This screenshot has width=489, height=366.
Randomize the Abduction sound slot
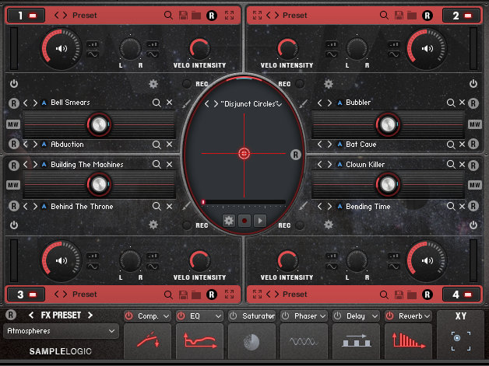14,144
